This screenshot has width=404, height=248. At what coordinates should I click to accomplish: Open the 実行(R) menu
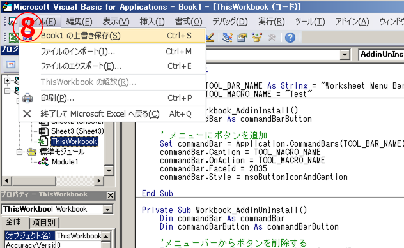[271, 22]
